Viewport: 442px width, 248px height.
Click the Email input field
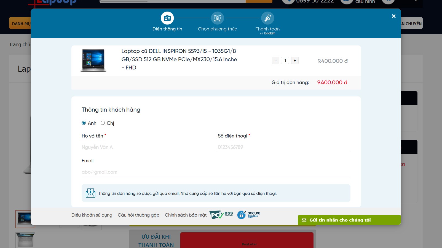pyautogui.click(x=216, y=172)
